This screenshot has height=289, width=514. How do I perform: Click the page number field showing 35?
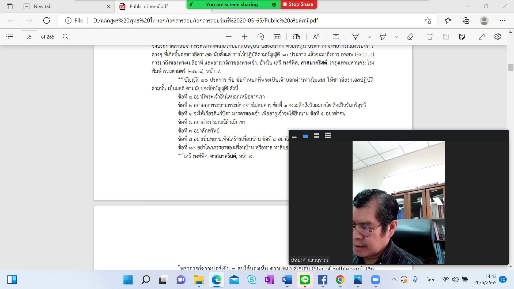coord(29,37)
